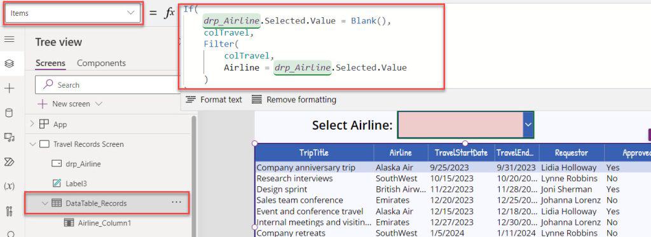651x237 pixels.
Task: Click the 'Company anniversary trip' row
Action: (453, 167)
